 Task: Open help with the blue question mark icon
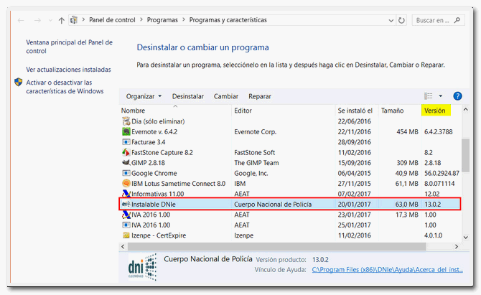(x=457, y=96)
